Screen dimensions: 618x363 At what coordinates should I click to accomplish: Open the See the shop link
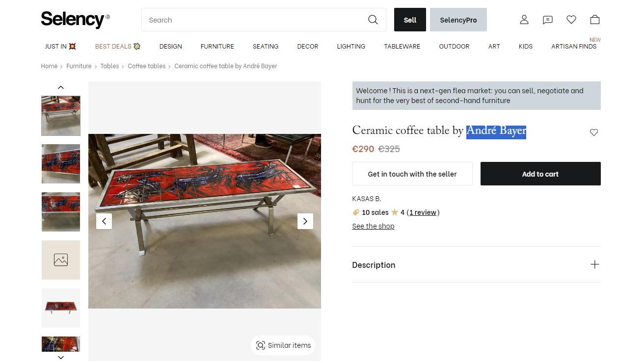coord(373,226)
